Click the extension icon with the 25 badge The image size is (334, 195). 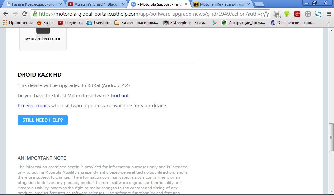click(x=277, y=14)
